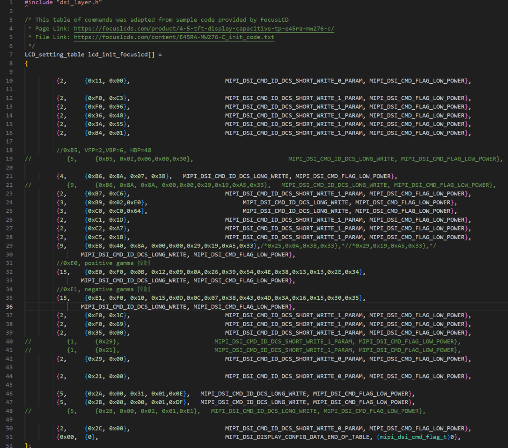Click MIPI_DSI_DISPLAY_CONFIG_DATA_END_OF_TABLE identifier
This screenshot has width=508, height=448.
pyautogui.click(x=297, y=437)
